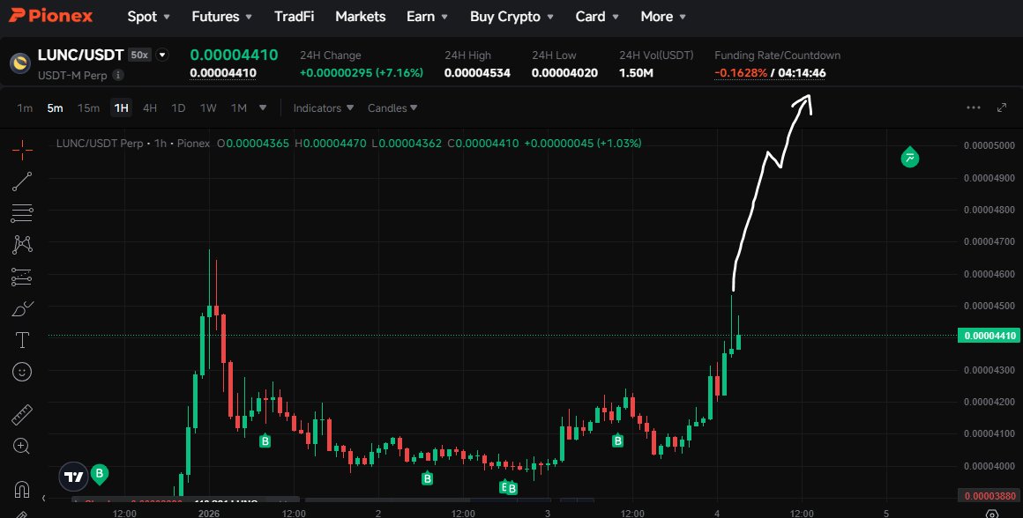The width and height of the screenshot is (1023, 518).
Task: Switch to the 1H timeframe tab
Action: (x=122, y=107)
